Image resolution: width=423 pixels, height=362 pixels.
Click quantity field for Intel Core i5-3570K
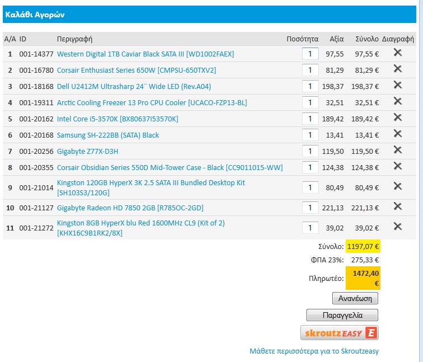click(310, 119)
